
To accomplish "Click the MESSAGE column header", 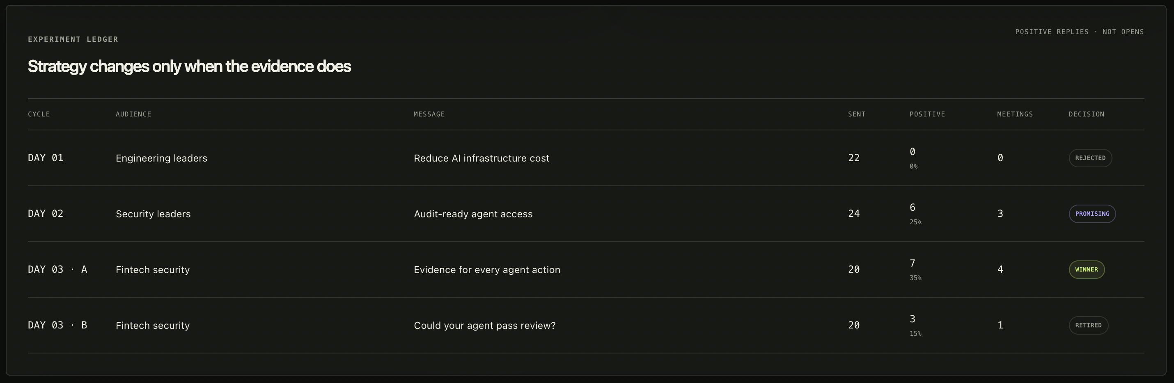I will tap(429, 114).
